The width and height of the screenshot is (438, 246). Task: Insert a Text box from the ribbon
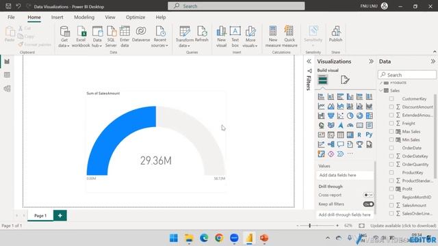(x=235, y=36)
